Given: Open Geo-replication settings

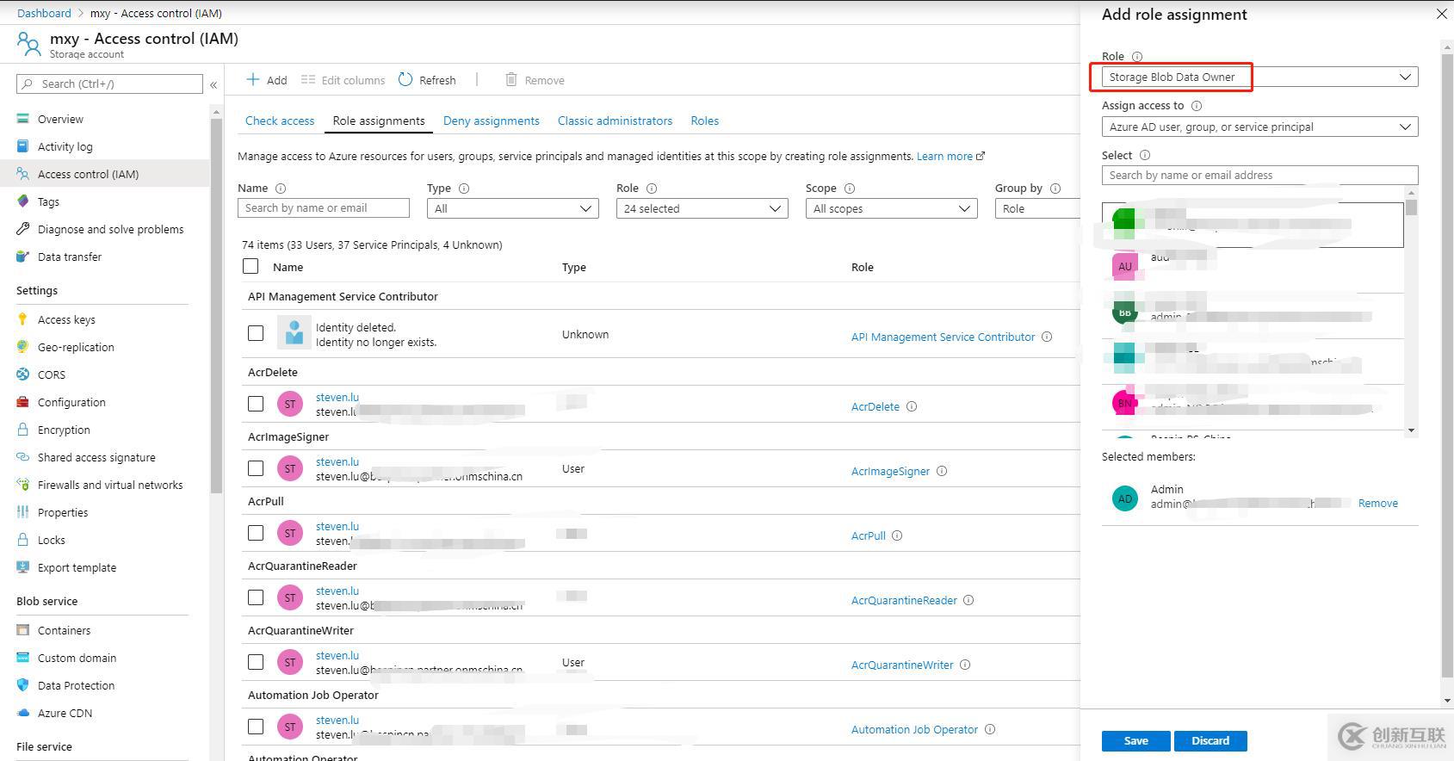Looking at the screenshot, I should click(76, 347).
